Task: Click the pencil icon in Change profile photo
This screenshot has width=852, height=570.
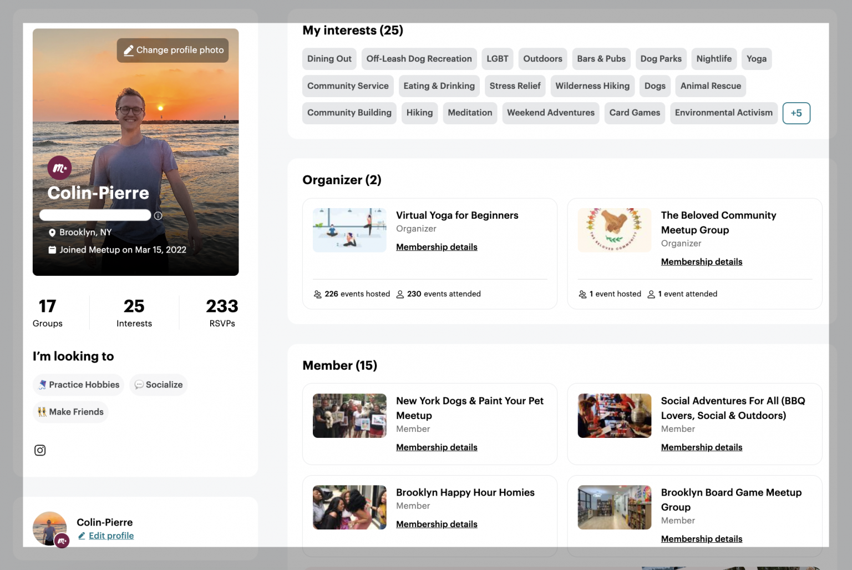Action: [128, 50]
